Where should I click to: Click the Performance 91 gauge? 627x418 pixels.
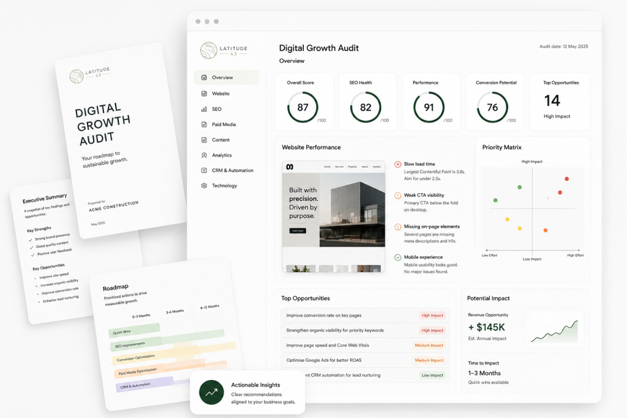click(x=429, y=108)
